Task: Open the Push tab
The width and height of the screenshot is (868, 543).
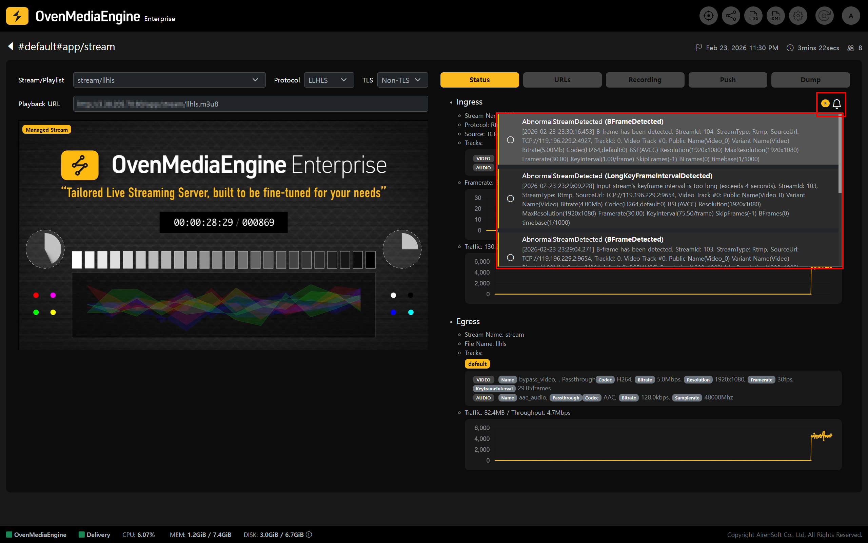Action: tap(727, 80)
